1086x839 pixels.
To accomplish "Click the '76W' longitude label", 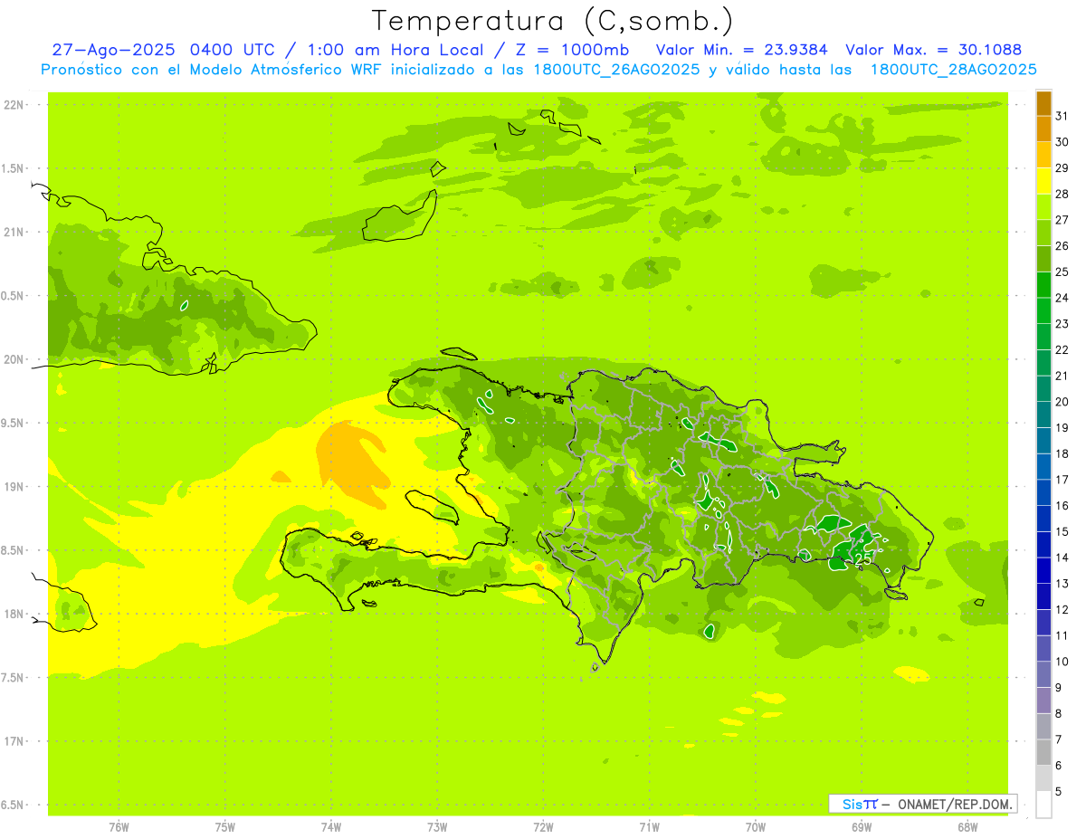I will (119, 827).
